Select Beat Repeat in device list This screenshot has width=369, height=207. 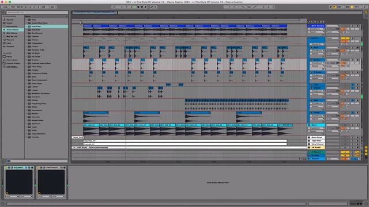[47, 33]
